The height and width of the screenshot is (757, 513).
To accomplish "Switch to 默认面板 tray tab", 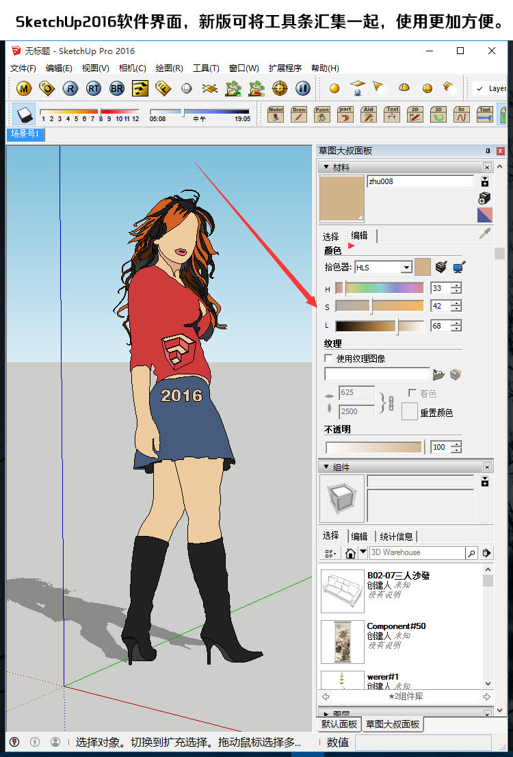I will click(340, 724).
